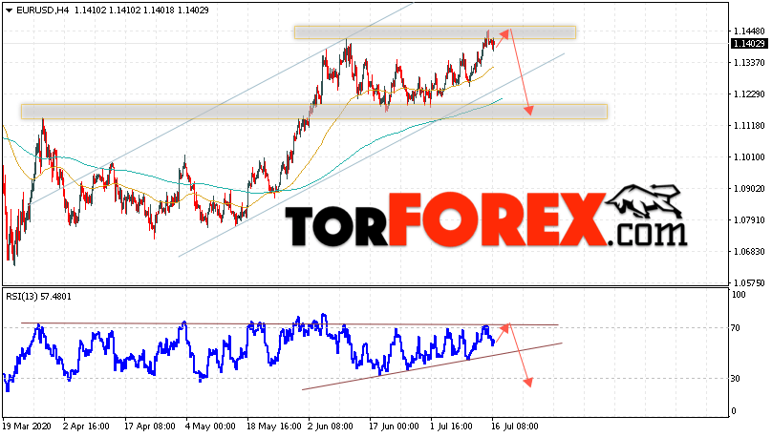This screenshot has width=772, height=437.
Task: Select the 1.05750 price axis label
Action: tap(749, 283)
